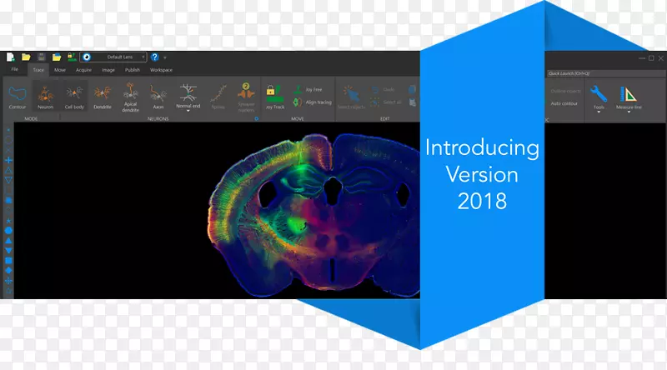Screen dimensions: 667x370
Task: Click Outline objects option
Action: [x=565, y=91]
